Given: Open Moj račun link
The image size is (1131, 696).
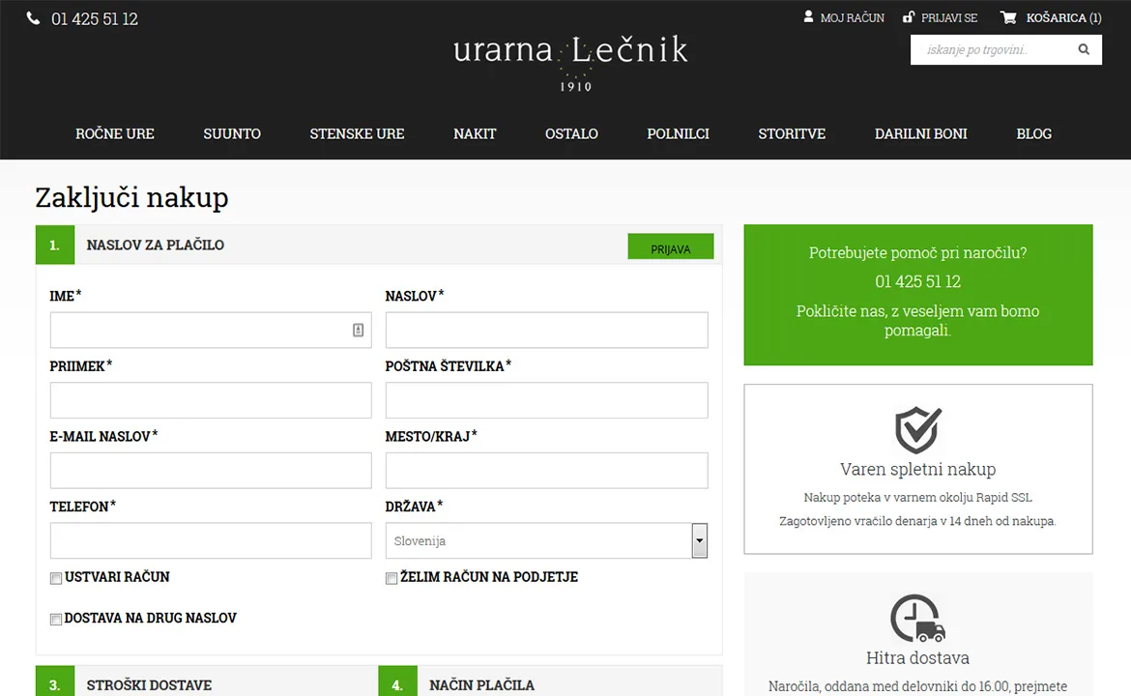Looking at the screenshot, I should tap(852, 18).
